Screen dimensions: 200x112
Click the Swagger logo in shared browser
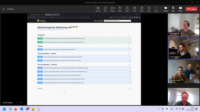click(x=41, y=21)
